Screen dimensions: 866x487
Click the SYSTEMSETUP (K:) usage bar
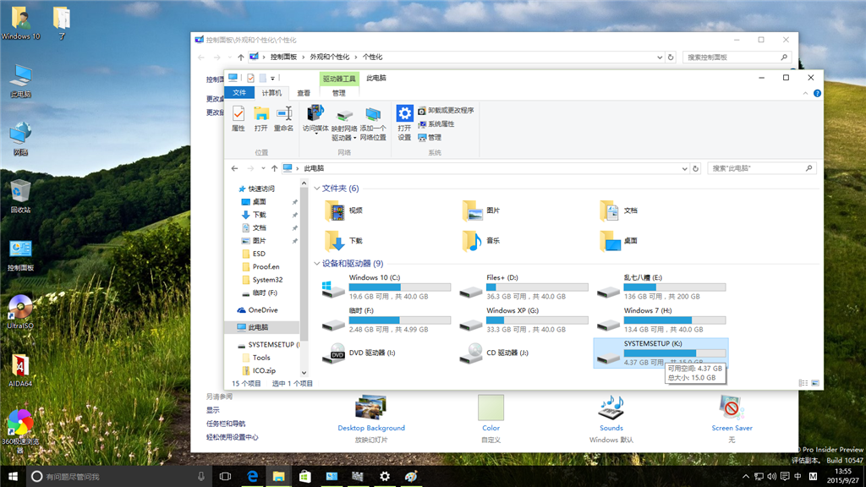[674, 353]
